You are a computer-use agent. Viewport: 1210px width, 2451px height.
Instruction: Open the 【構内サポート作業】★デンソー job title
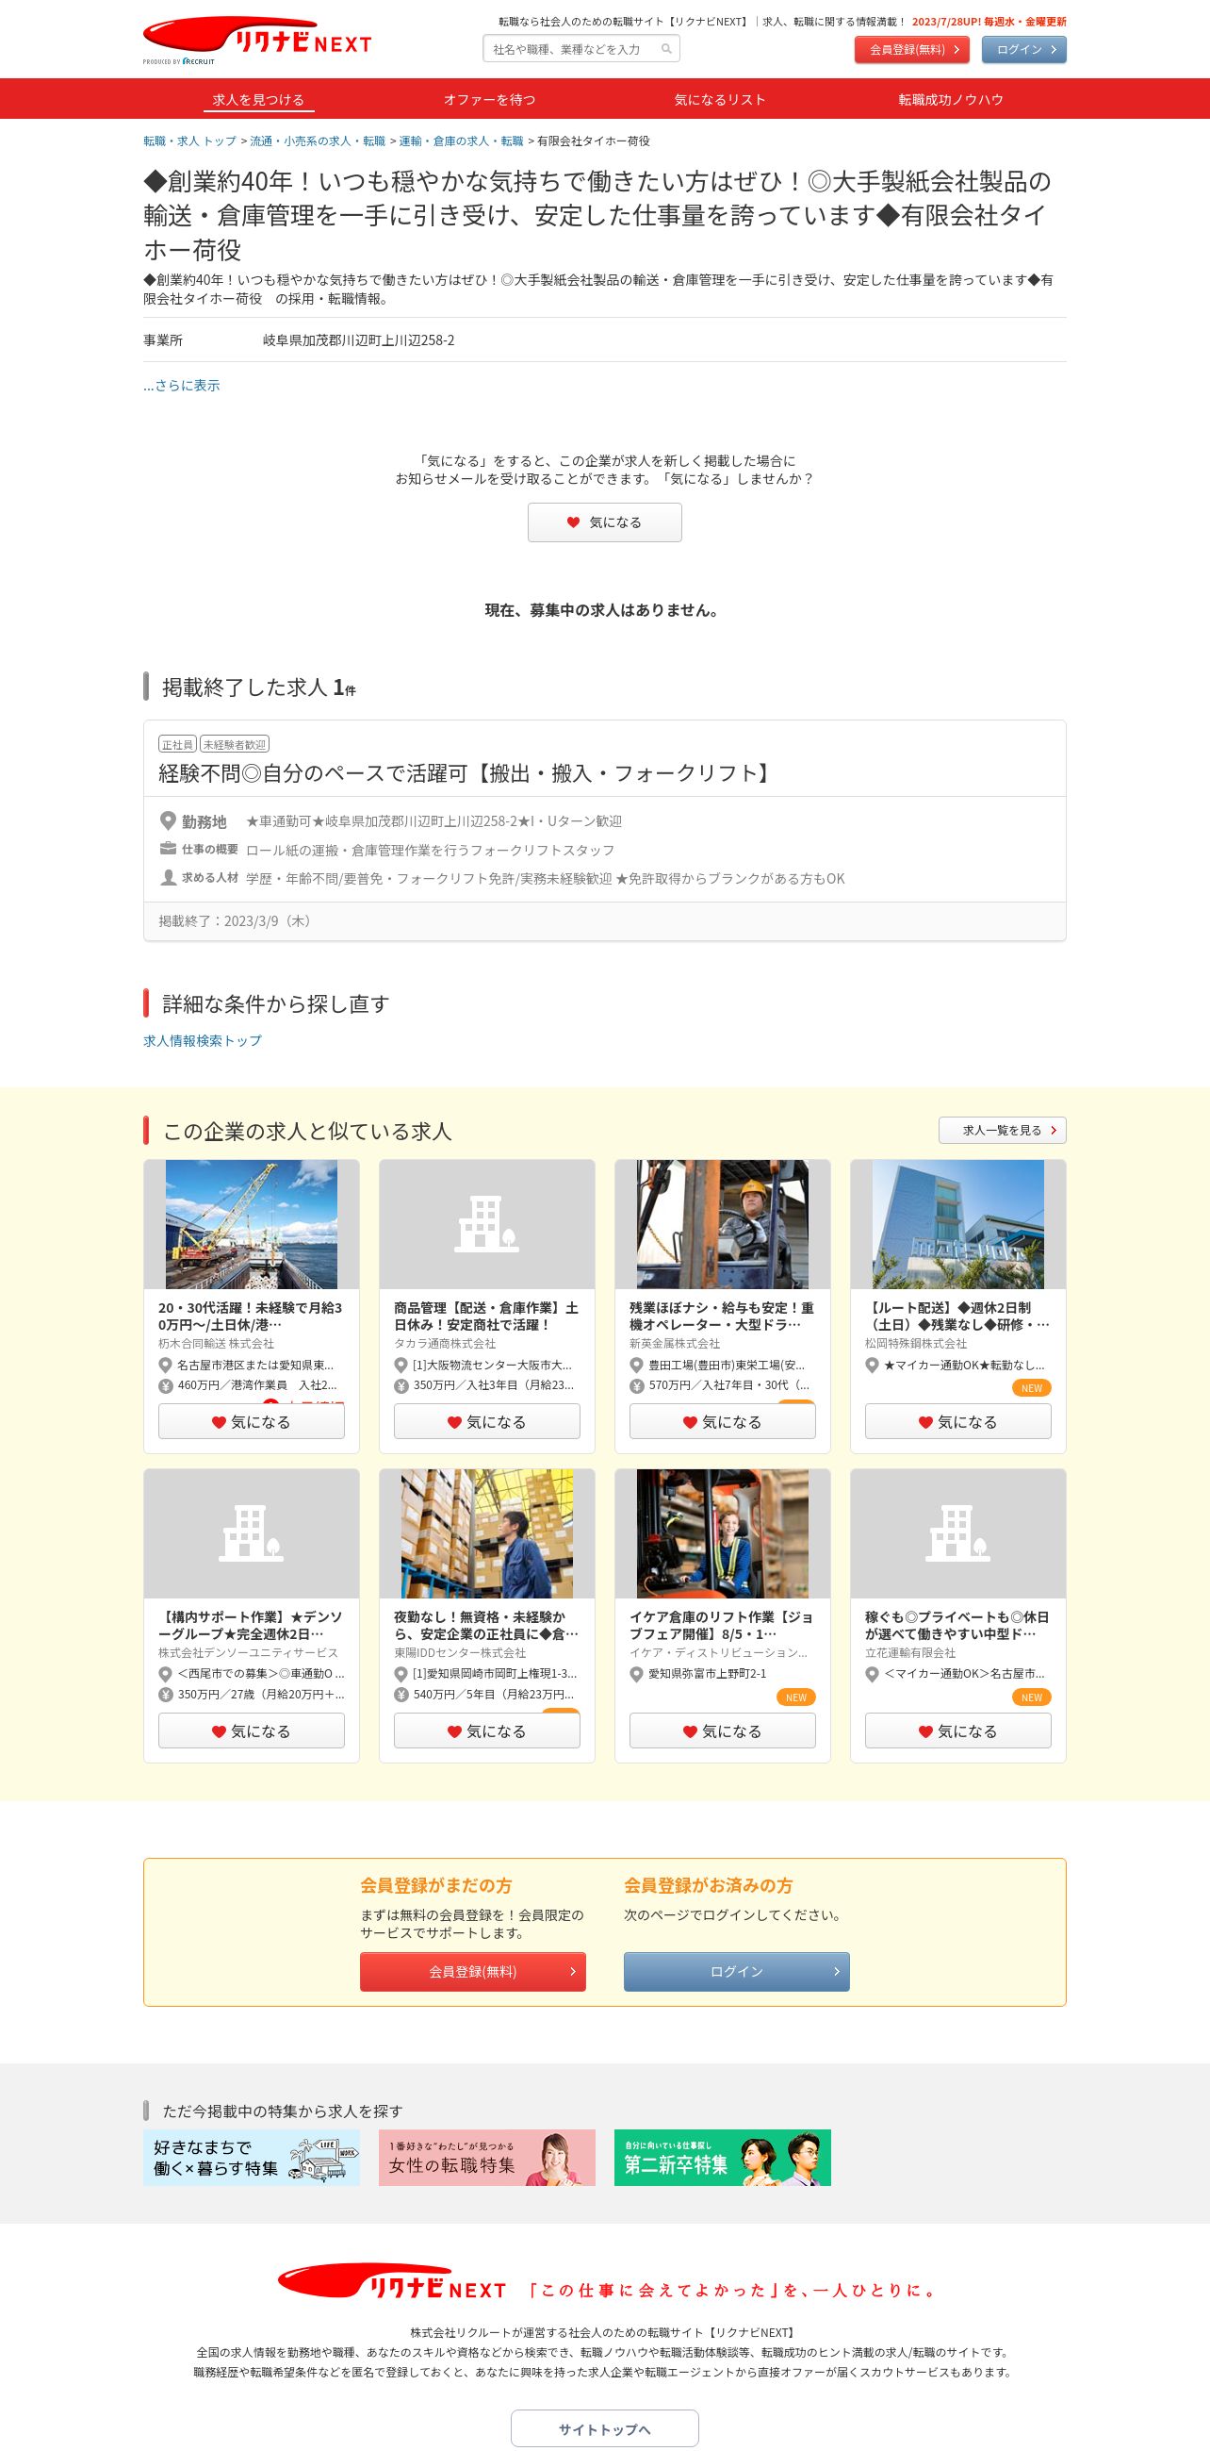(250, 1625)
